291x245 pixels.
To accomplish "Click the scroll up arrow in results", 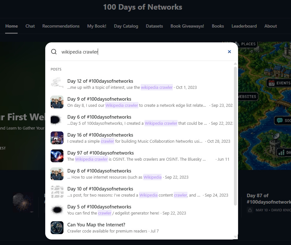I will 235,64.
